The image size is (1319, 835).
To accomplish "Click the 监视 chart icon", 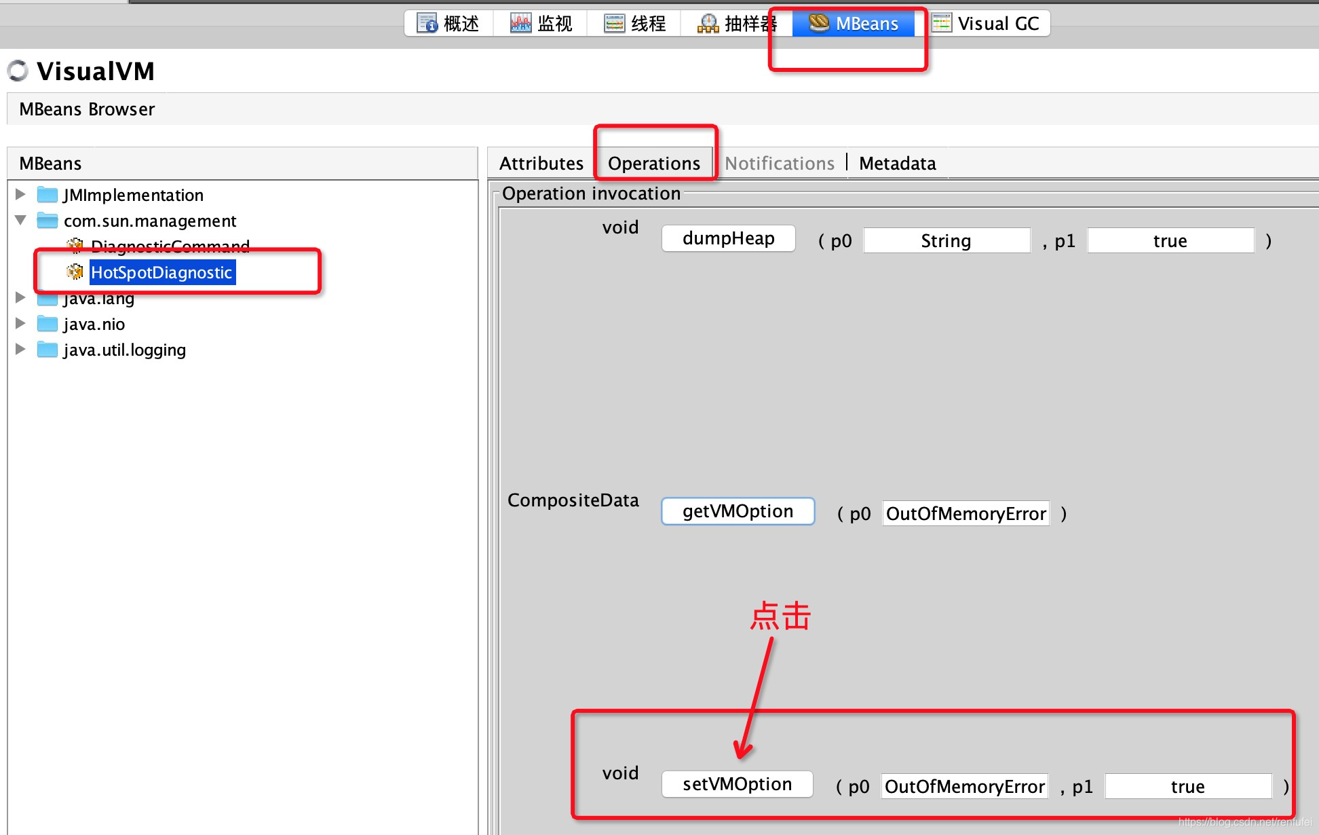I will point(520,23).
